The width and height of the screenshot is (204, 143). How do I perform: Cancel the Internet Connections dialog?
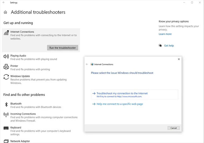(173, 128)
